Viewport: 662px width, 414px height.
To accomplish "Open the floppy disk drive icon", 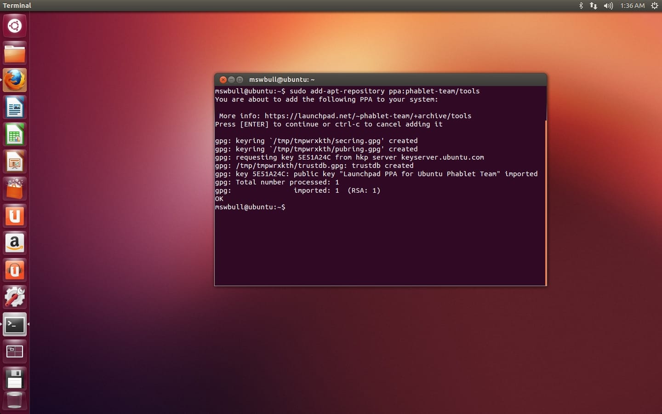I will coord(15,379).
